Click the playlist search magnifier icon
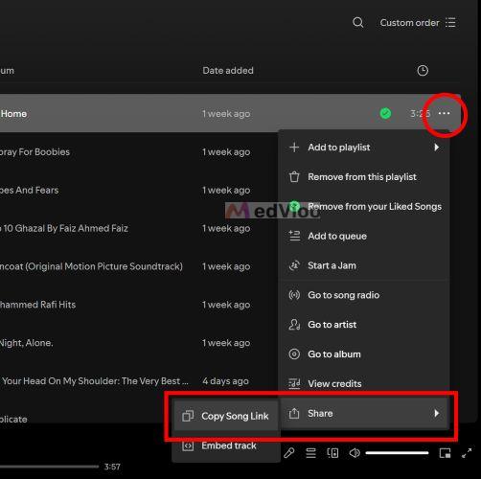481x479 pixels. [x=358, y=23]
